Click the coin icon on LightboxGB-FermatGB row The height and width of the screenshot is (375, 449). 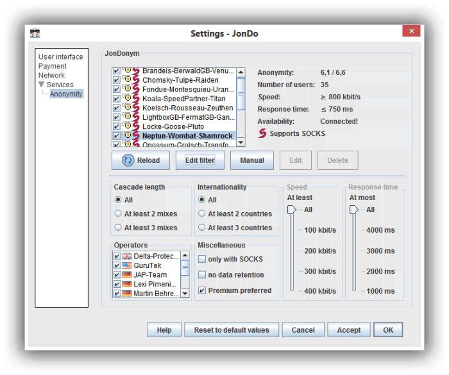pos(127,117)
